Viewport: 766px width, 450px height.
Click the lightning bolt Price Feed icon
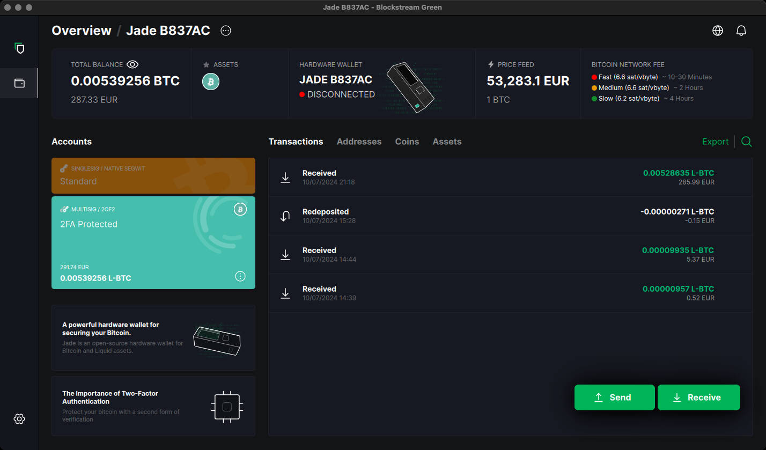pos(491,64)
